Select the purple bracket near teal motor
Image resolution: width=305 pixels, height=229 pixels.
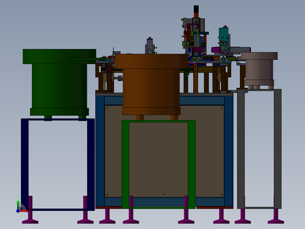point(216,50)
